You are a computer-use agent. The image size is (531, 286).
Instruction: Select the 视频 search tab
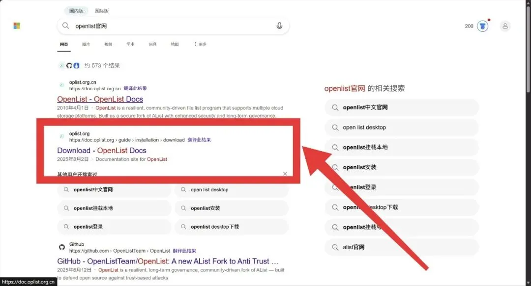108,44
